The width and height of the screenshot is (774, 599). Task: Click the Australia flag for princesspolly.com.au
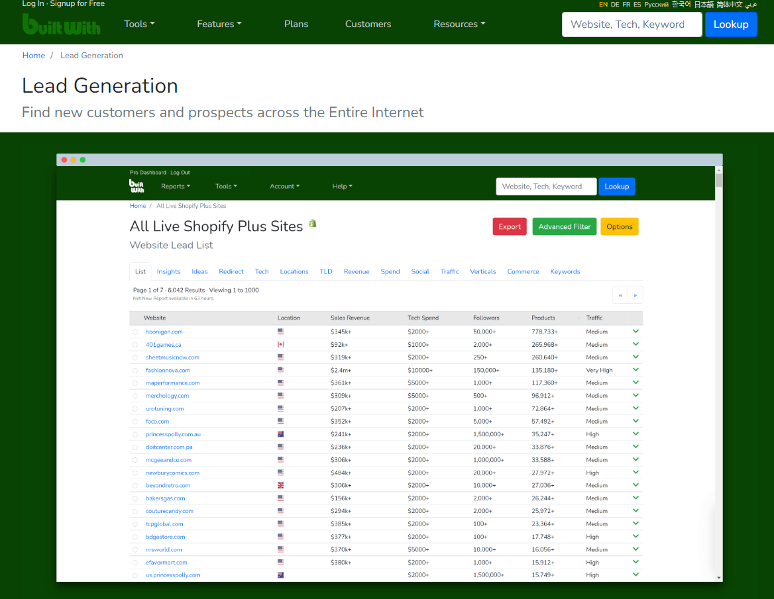pos(280,434)
